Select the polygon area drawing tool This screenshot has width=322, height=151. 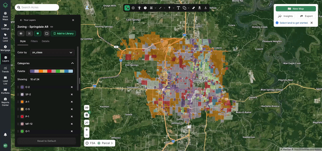(151, 8)
